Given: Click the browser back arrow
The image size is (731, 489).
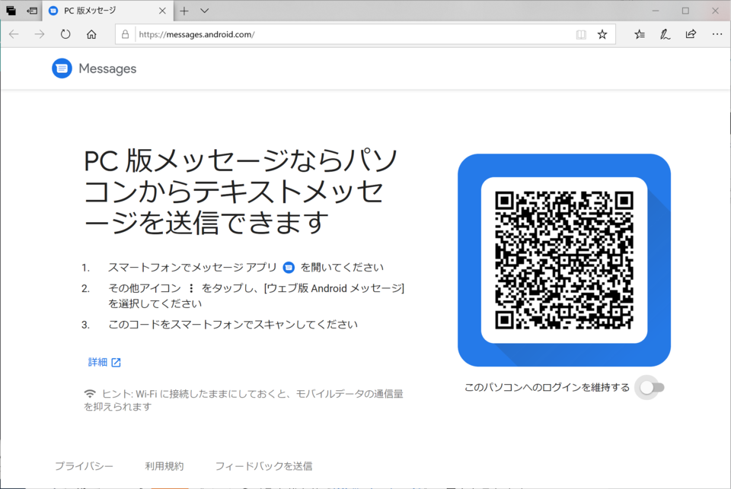Looking at the screenshot, I should point(14,34).
